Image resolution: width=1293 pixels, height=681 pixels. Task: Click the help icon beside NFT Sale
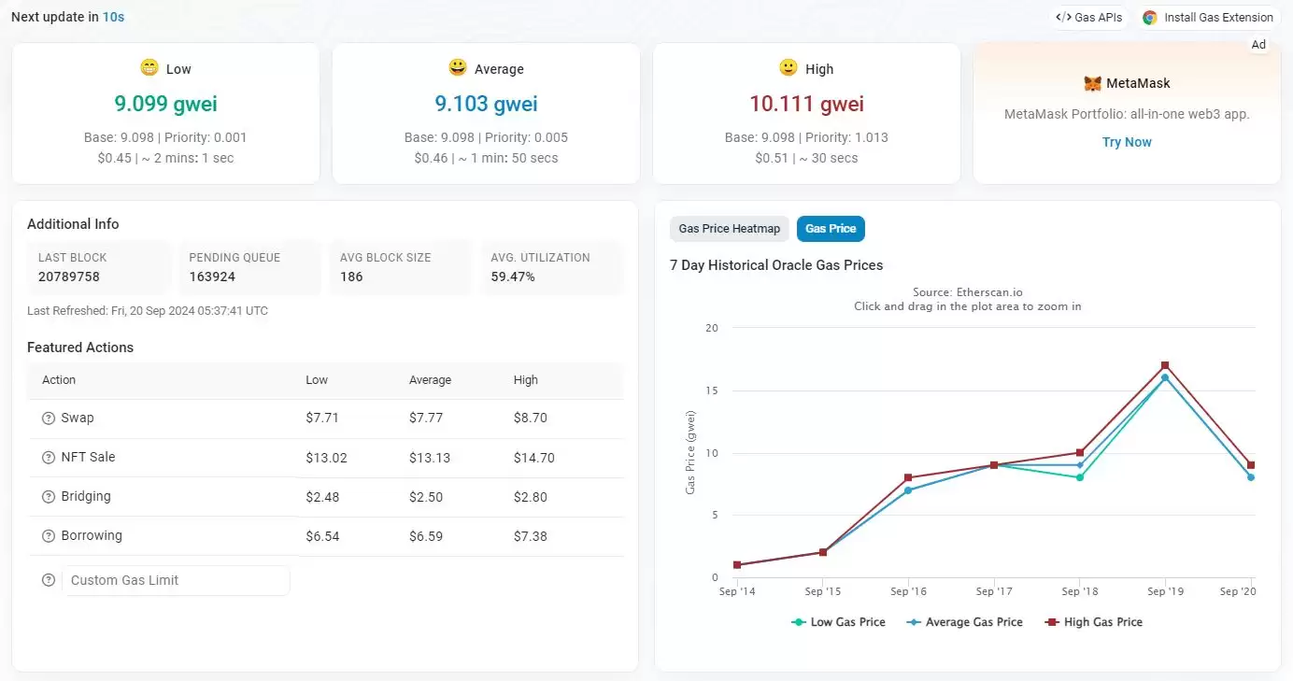pos(49,458)
